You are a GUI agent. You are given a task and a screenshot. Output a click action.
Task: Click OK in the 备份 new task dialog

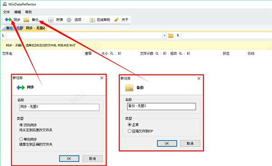167,143
